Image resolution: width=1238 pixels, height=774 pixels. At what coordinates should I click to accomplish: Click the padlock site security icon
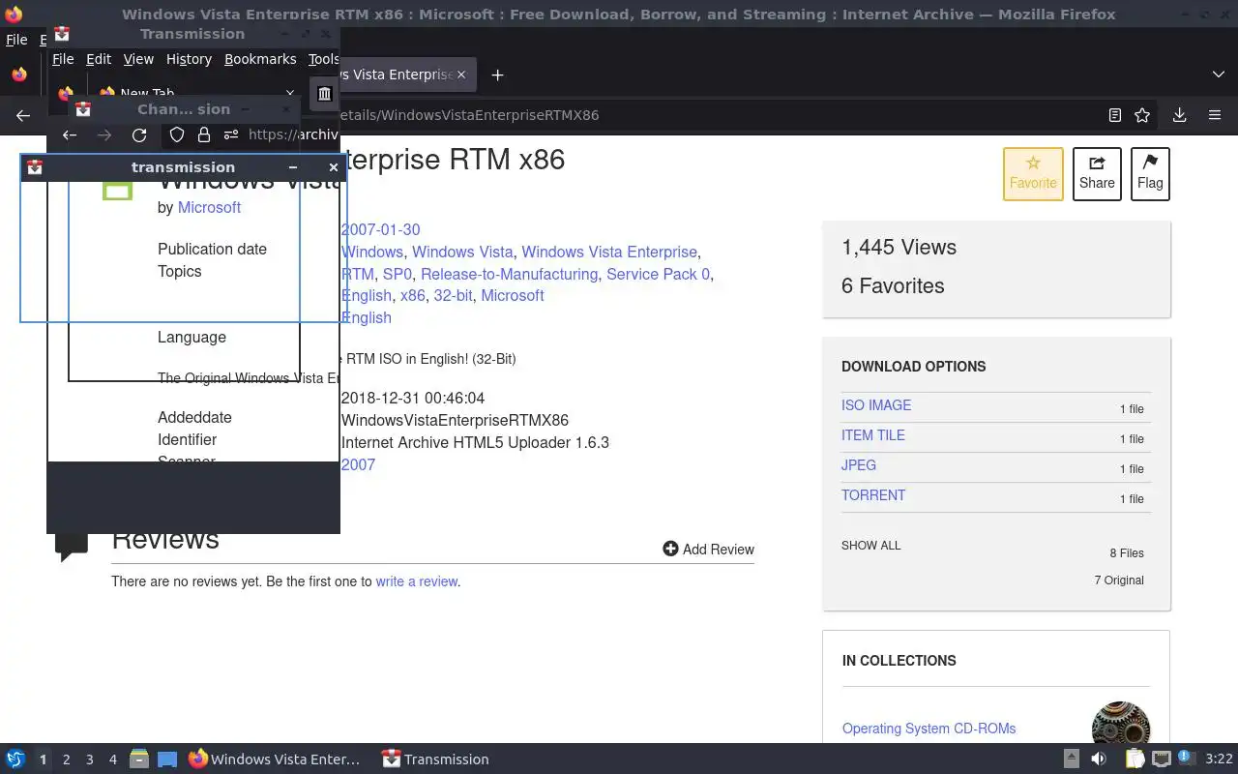click(203, 135)
